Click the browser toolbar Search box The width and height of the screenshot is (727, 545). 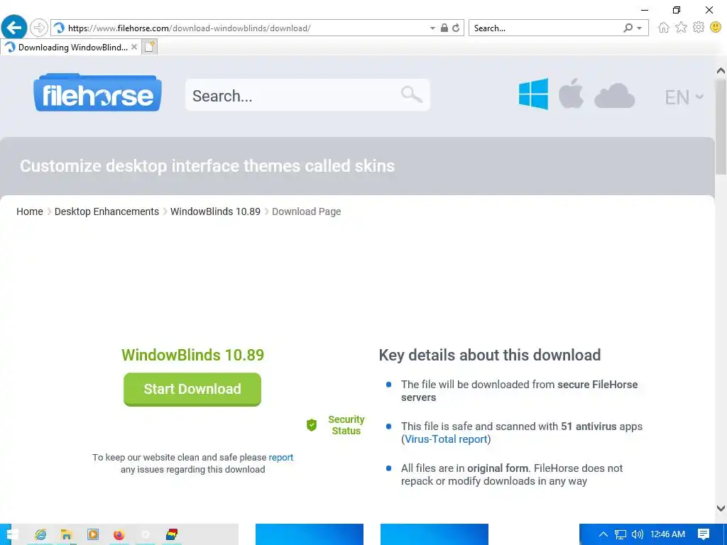point(545,28)
